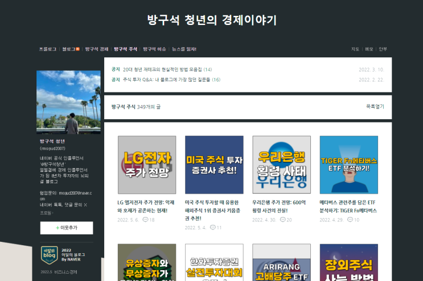Screen dimensions: 423x281
Task: Open the 프롤로그 menu item
Action: (x=48, y=49)
